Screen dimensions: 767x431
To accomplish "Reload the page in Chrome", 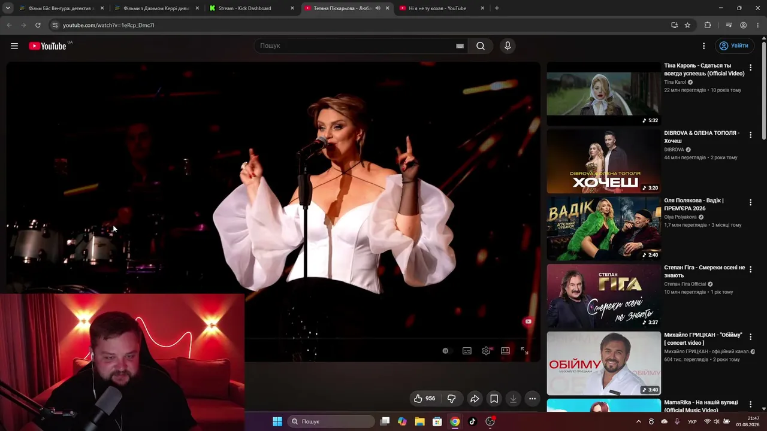I will click(x=38, y=25).
